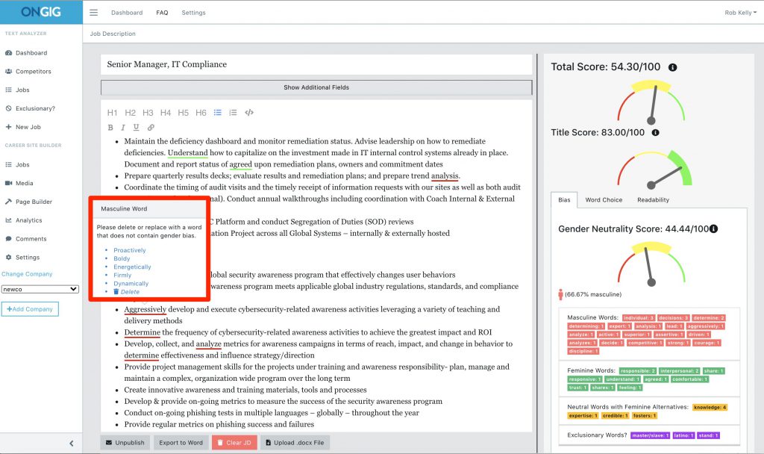Replace with suggestion Firmly

[122, 275]
